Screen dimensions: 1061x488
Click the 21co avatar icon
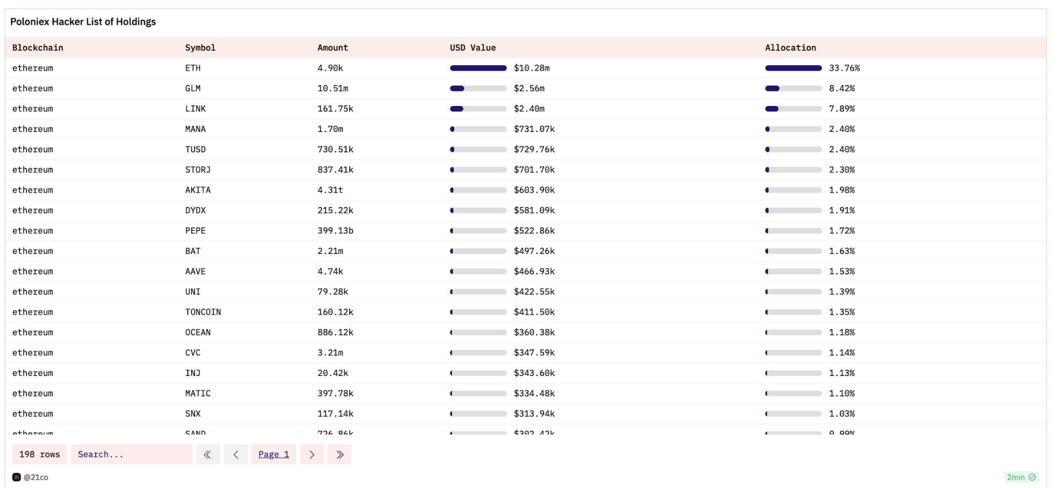(x=17, y=477)
